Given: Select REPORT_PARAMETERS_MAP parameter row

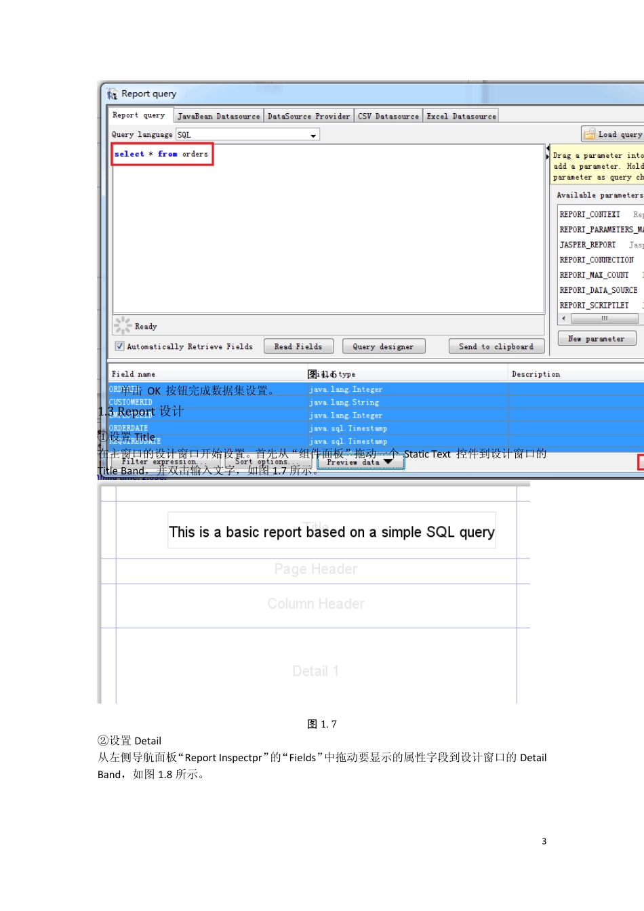Looking at the screenshot, I should click(x=600, y=230).
